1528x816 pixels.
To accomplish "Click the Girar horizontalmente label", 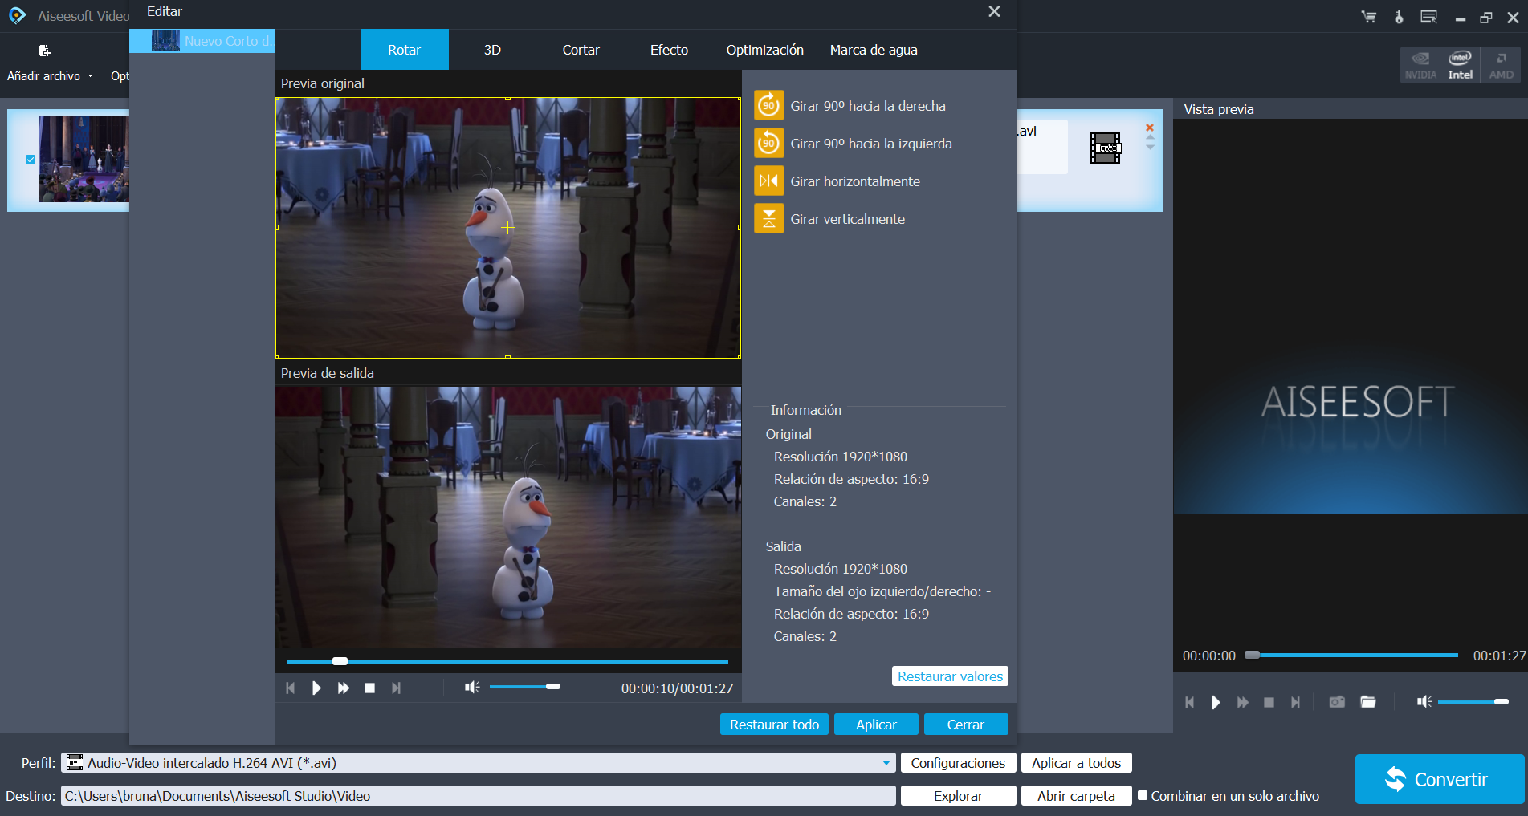I will point(855,181).
